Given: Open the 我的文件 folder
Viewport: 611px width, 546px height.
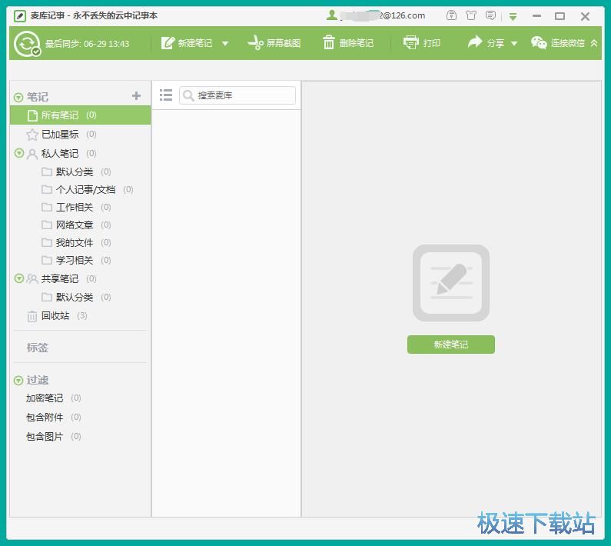Looking at the screenshot, I should (x=75, y=242).
